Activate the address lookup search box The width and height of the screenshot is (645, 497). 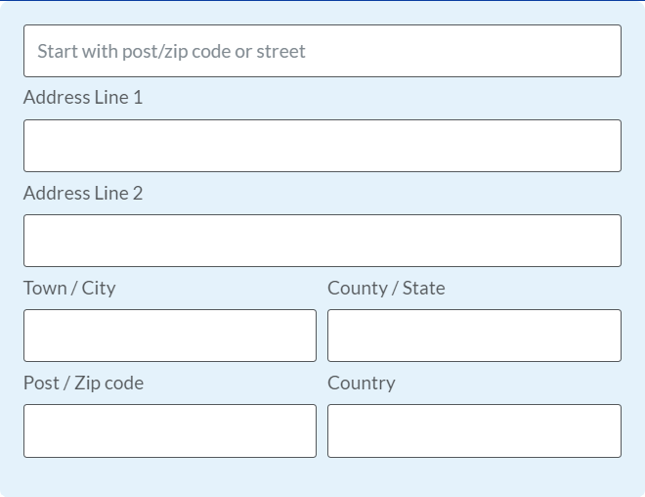point(322,51)
